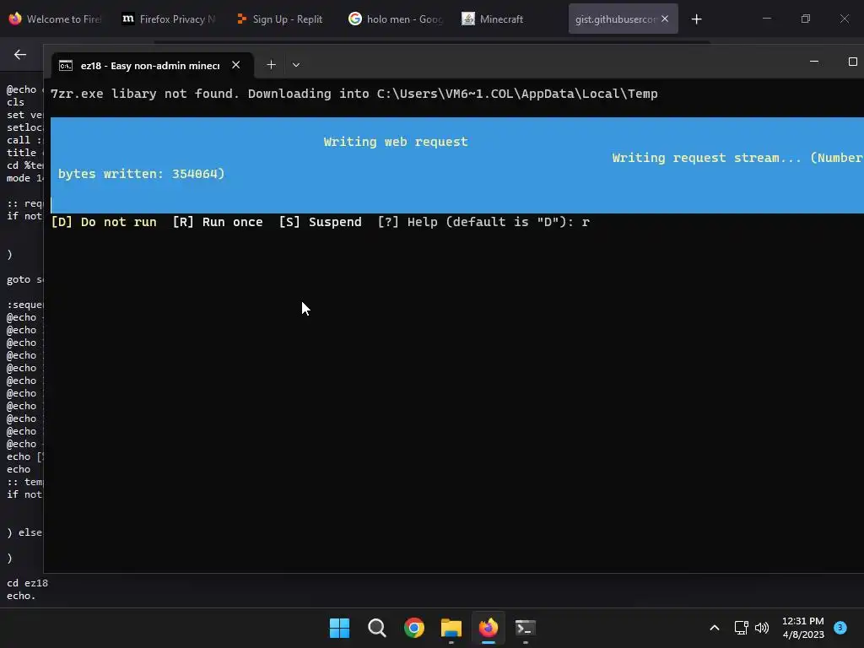The width and height of the screenshot is (864, 648).
Task: Click the Replit favicon on its tab
Action: pos(241,19)
